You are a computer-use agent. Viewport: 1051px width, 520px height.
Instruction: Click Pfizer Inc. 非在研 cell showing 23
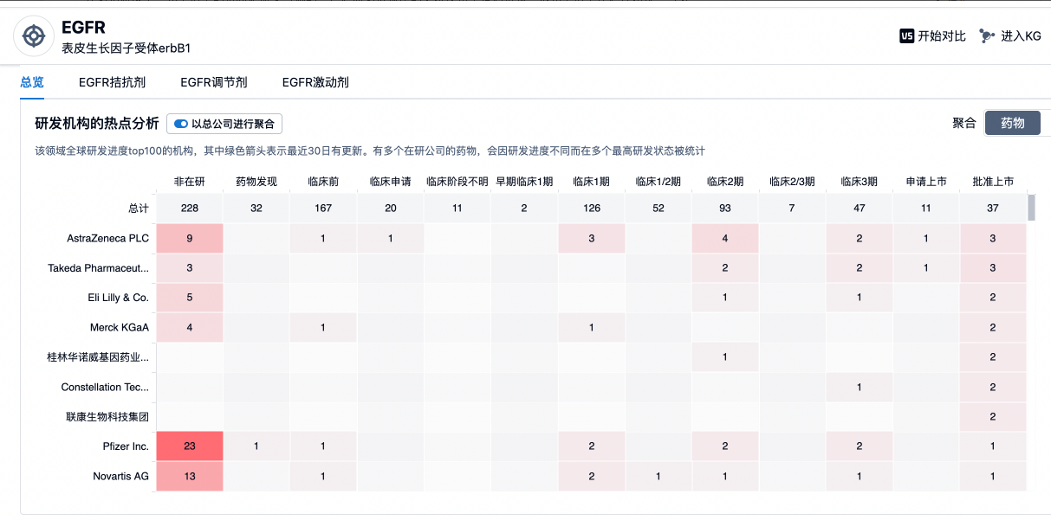[190, 446]
